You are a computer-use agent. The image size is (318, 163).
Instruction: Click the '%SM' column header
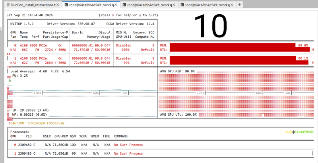[x=73, y=136]
